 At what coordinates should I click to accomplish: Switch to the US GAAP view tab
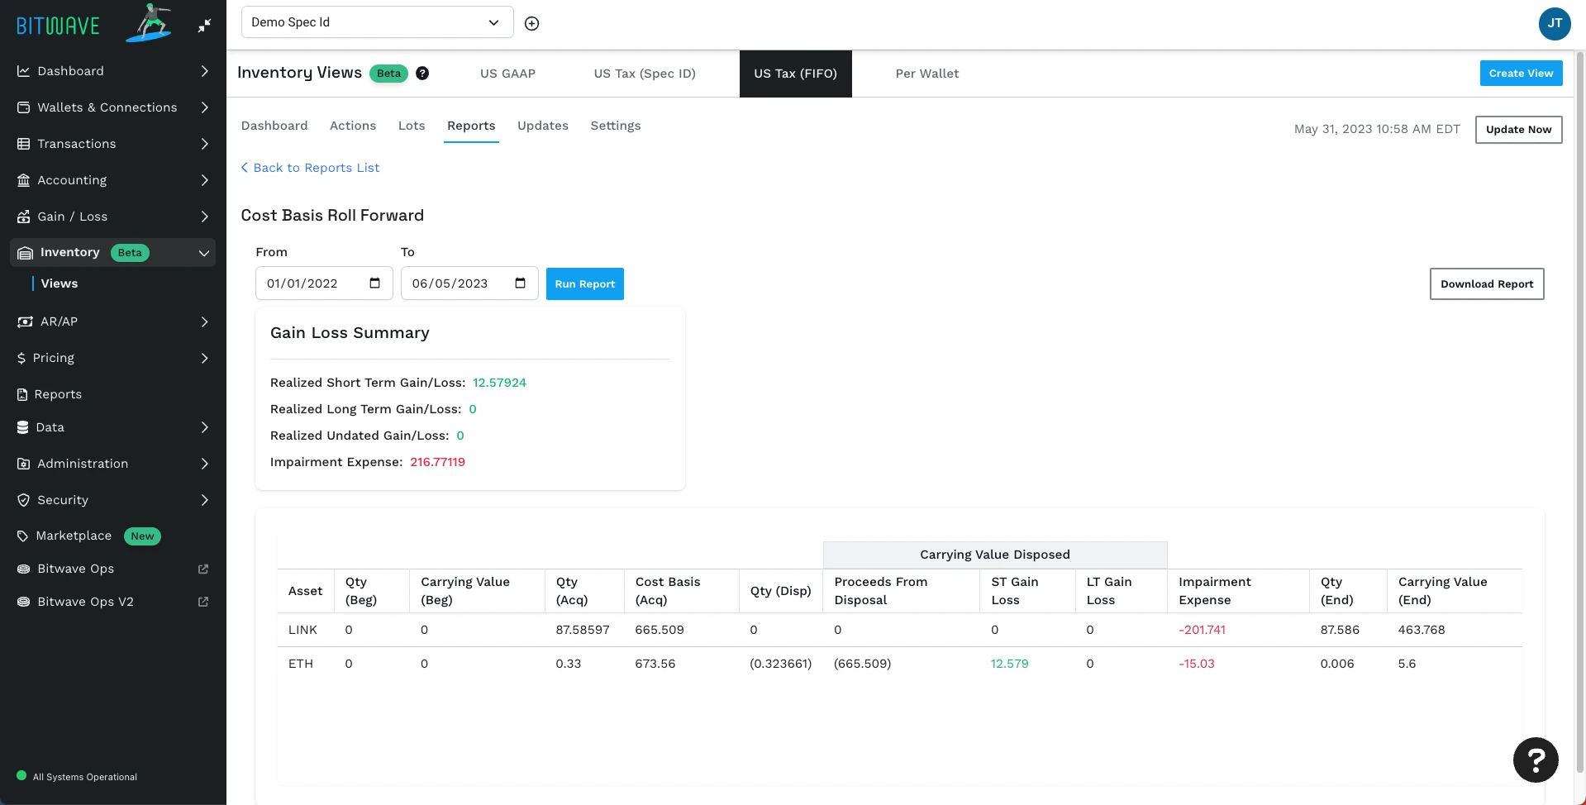coord(507,74)
